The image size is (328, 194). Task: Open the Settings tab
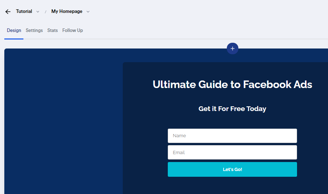34,31
